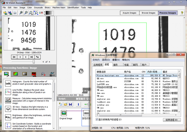Open the File menu in Vision Assistant
Viewport: 187px width, 132px height.
point(4,7)
